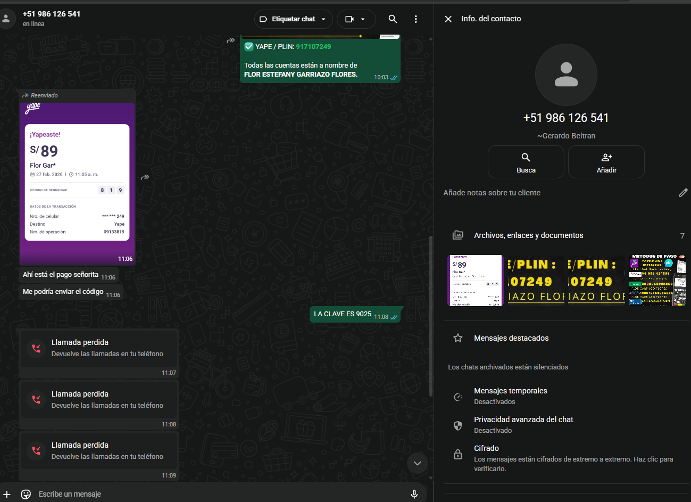
Task: Open the emoji and sticker picker
Action: pyautogui.click(x=26, y=494)
